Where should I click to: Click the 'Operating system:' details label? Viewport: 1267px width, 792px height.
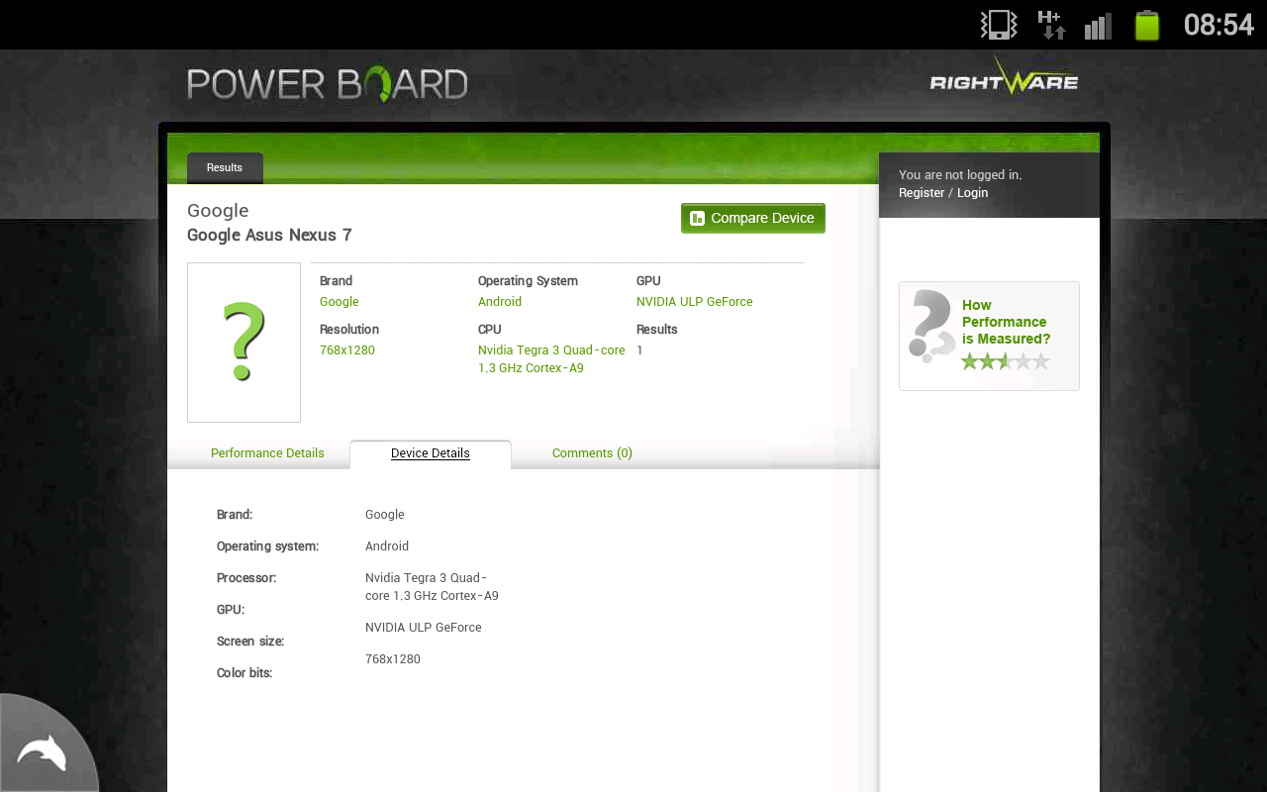(x=267, y=546)
